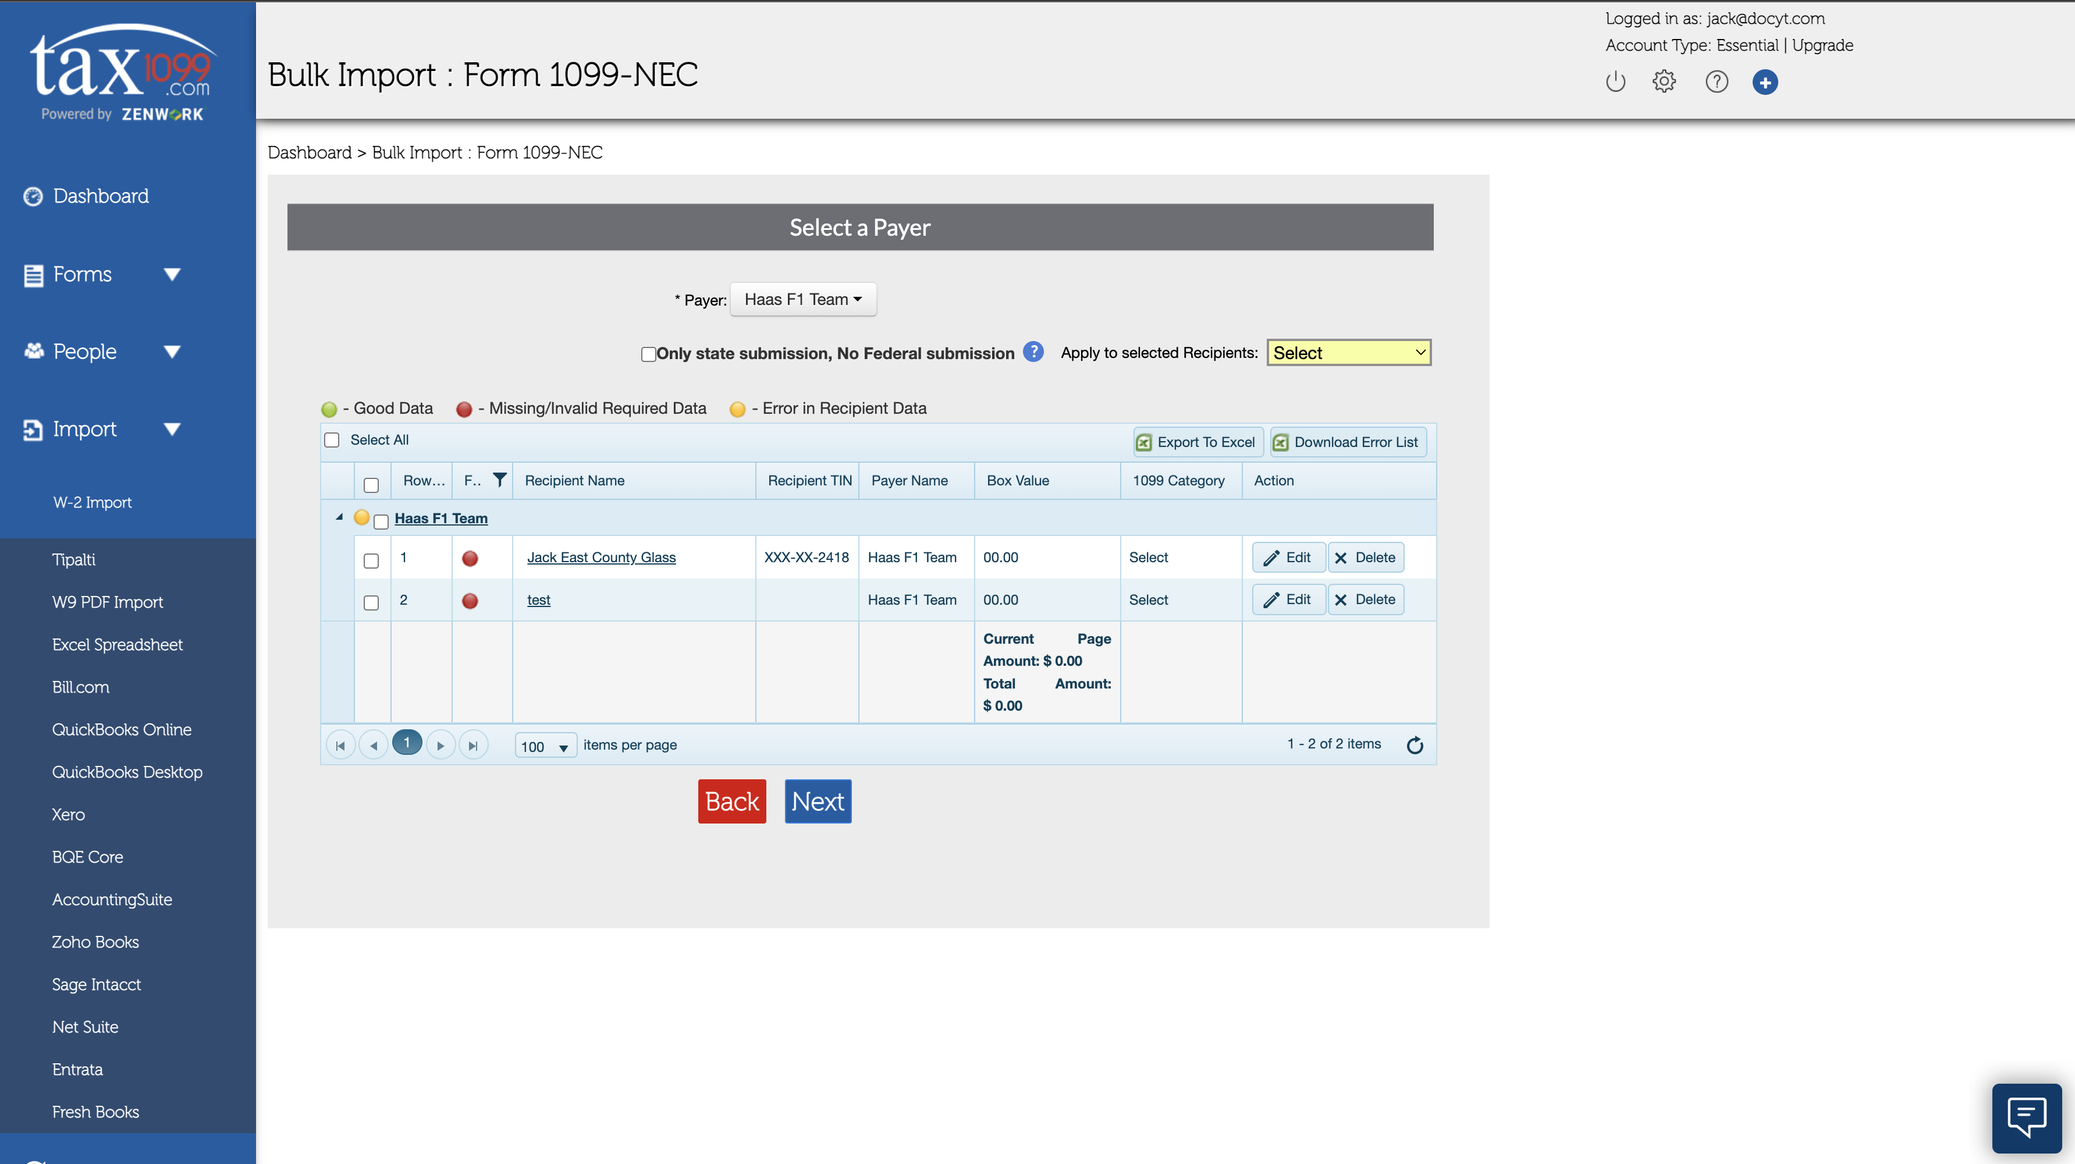Click the blue Next button

click(x=817, y=801)
